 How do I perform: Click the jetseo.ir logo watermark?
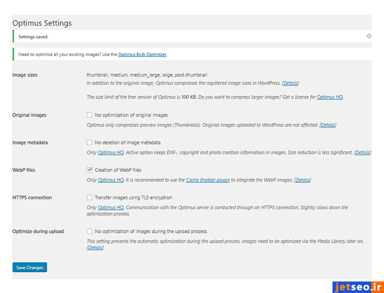tap(357, 286)
